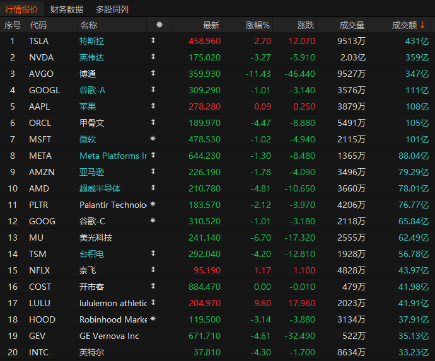Open the 亚马逊 stock name link
This screenshot has width=435, height=361.
click(91, 172)
